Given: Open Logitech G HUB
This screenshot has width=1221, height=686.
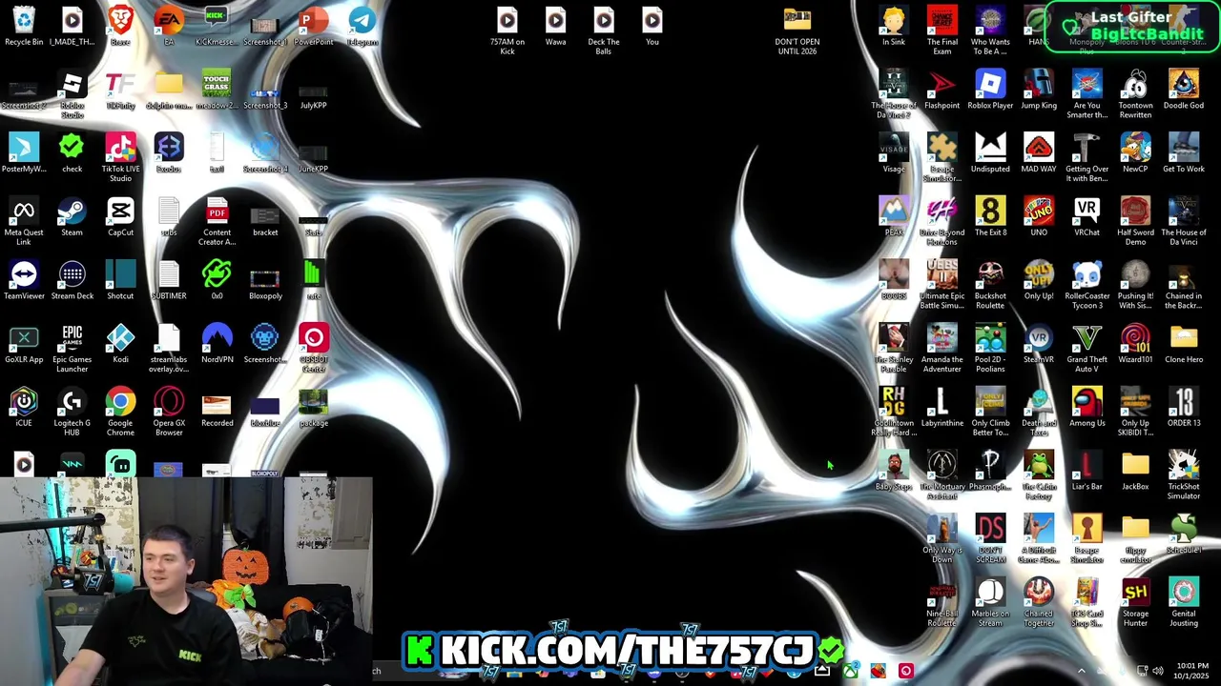Looking at the screenshot, I should click(72, 413).
